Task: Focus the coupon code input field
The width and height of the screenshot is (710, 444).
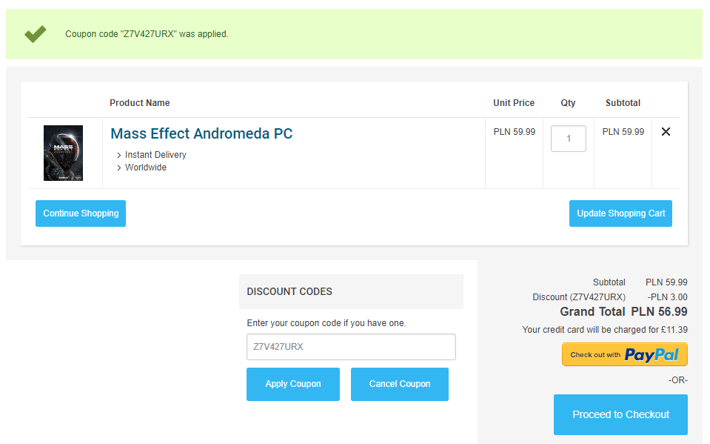Action: [x=351, y=347]
